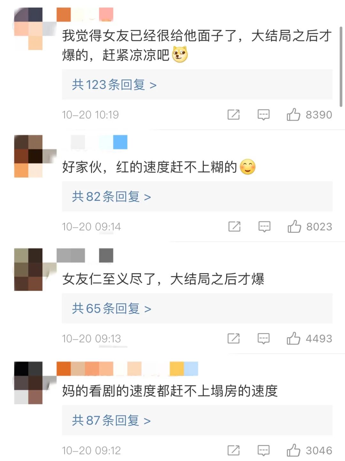Repost the comment posted at 10-20 09:12
The image size is (345, 461).
click(x=234, y=450)
